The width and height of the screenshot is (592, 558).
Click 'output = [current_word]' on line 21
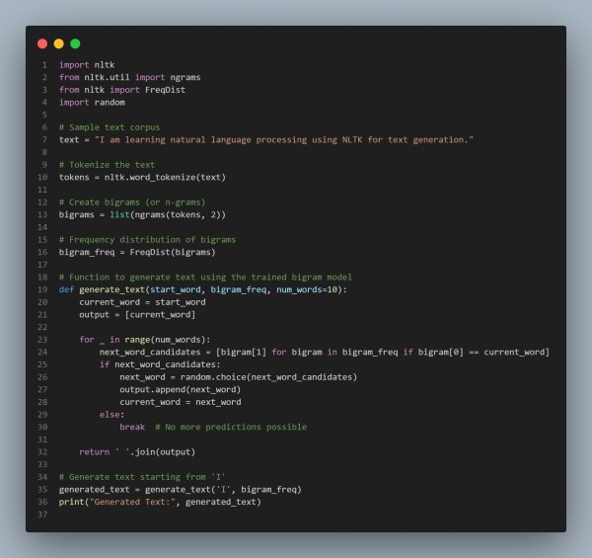point(137,315)
